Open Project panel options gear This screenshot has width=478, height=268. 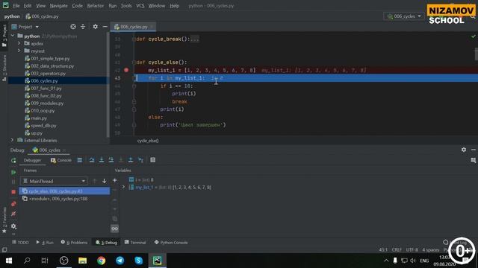95,27
